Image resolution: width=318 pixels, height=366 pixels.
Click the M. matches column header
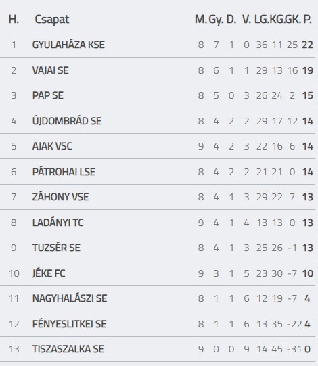click(x=200, y=19)
